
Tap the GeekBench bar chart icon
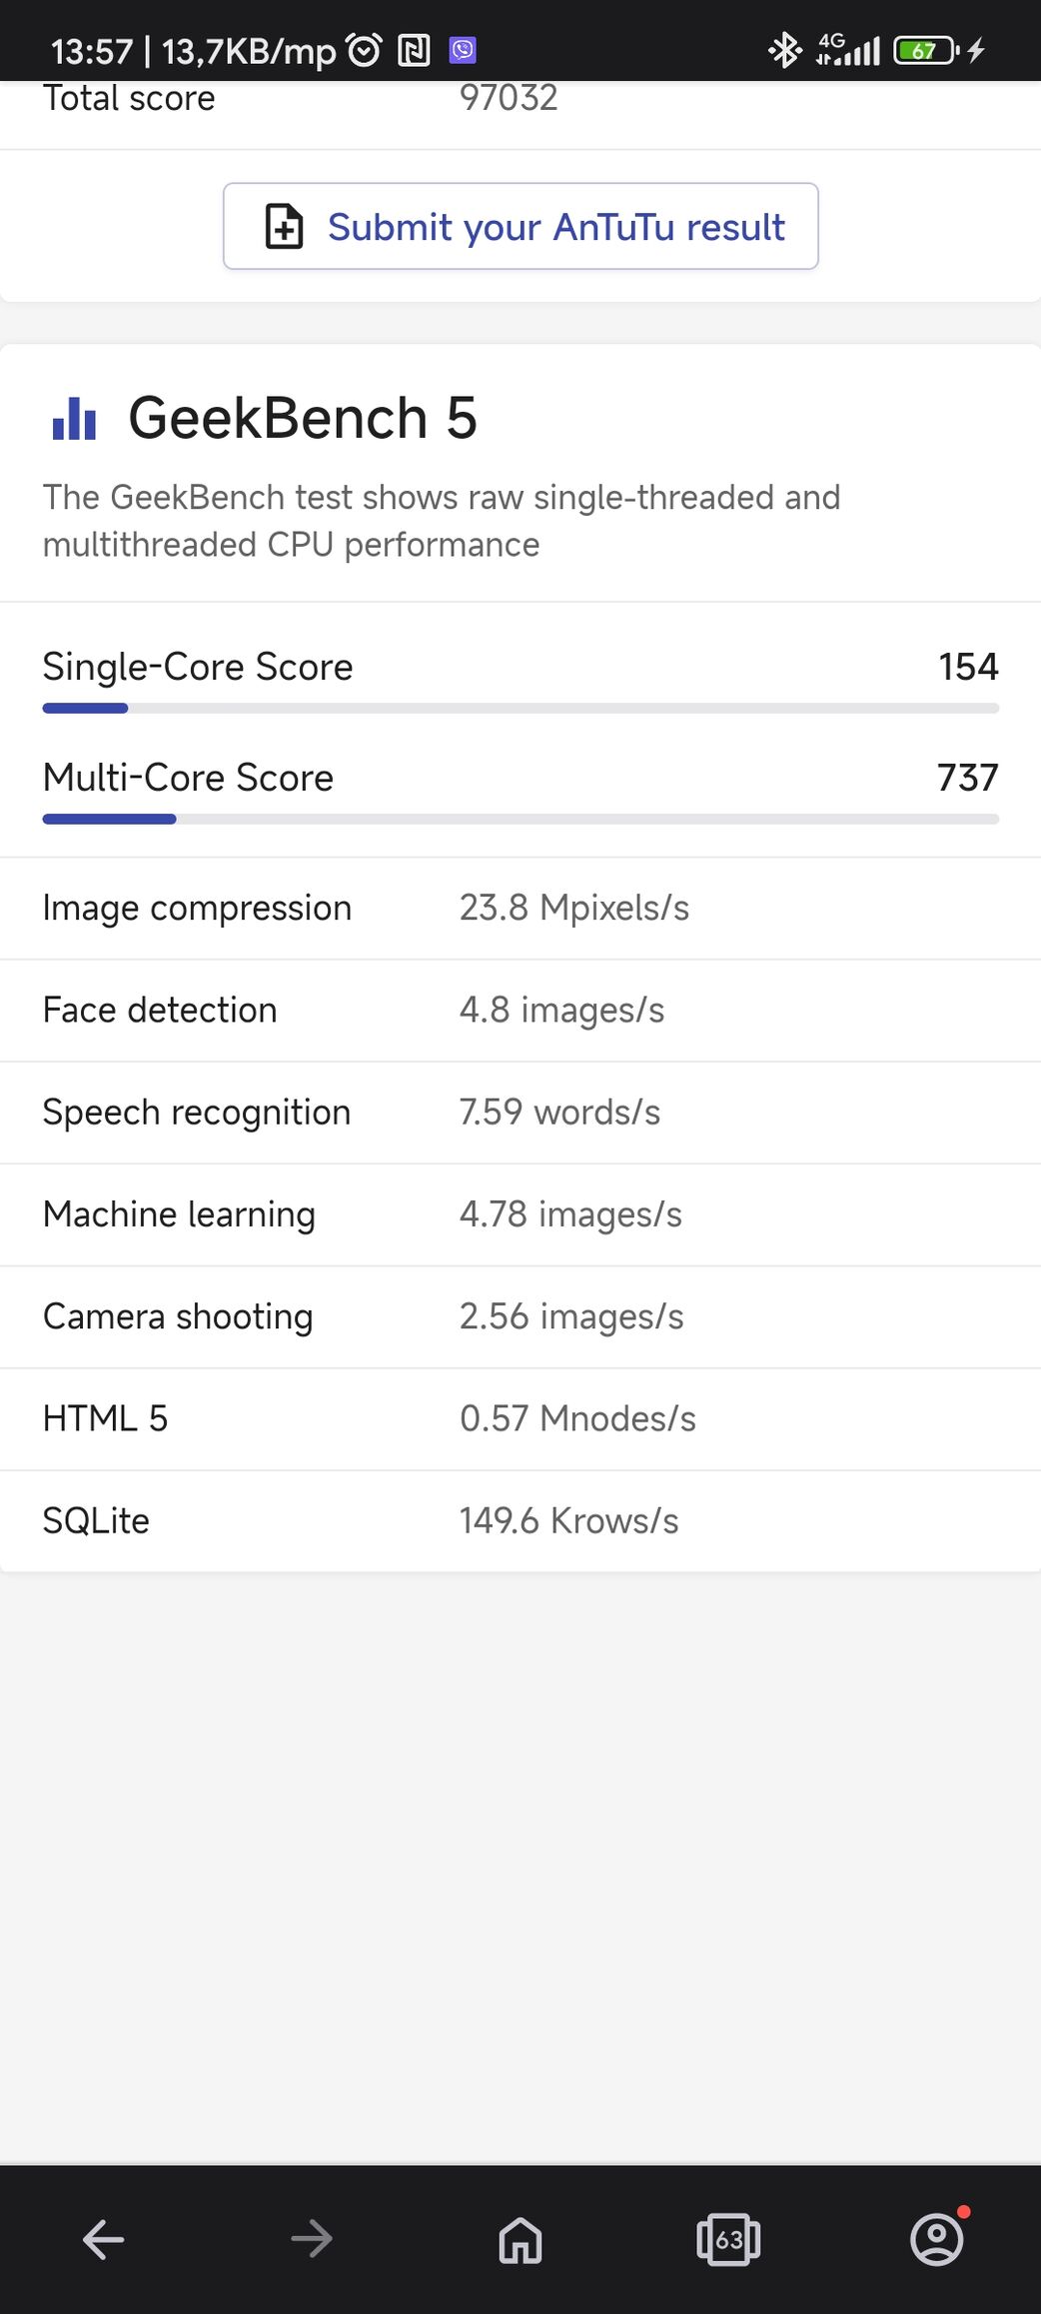(74, 418)
